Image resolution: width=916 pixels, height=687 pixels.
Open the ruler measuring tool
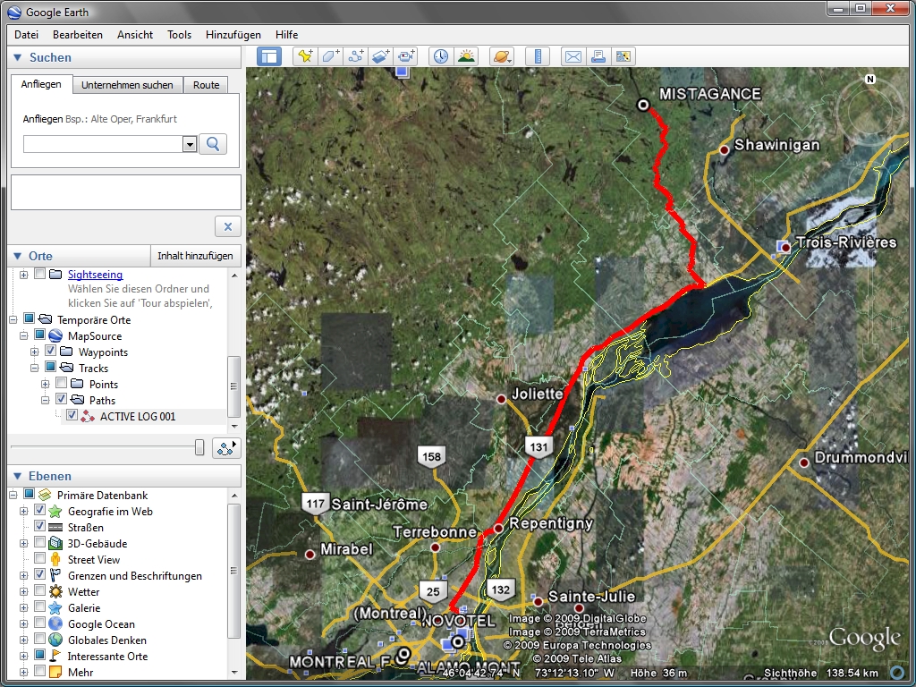pos(538,56)
